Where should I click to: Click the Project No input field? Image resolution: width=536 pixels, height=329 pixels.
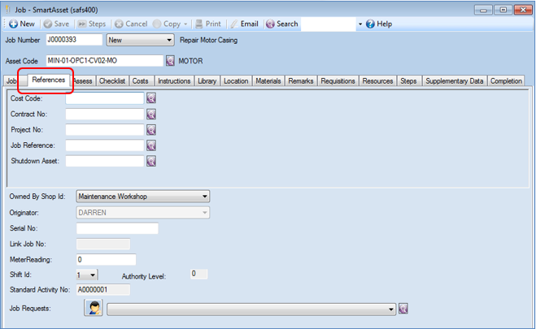coord(105,130)
